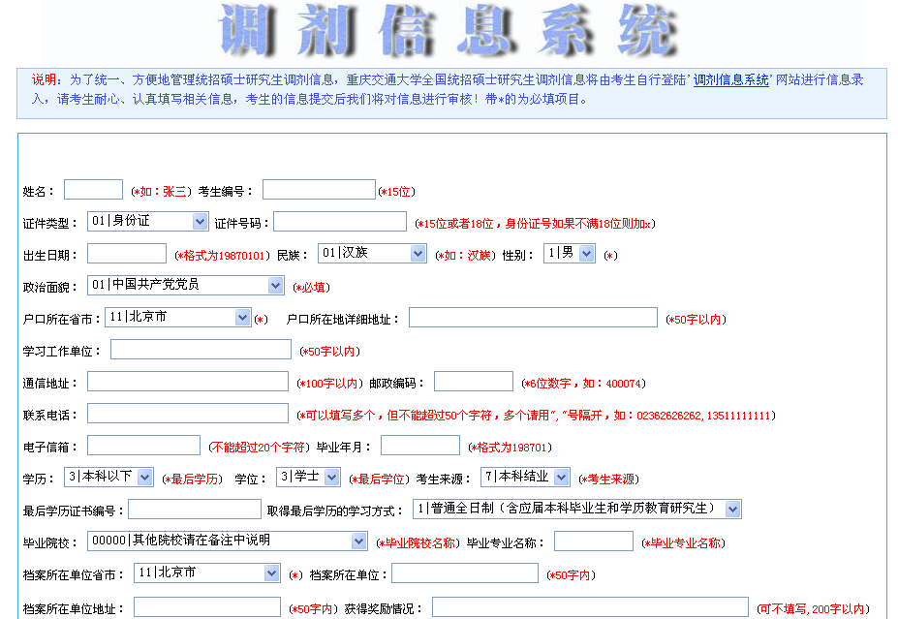Click the red 说明 label in the notice
Screen dimensions: 898x619
click(44, 80)
